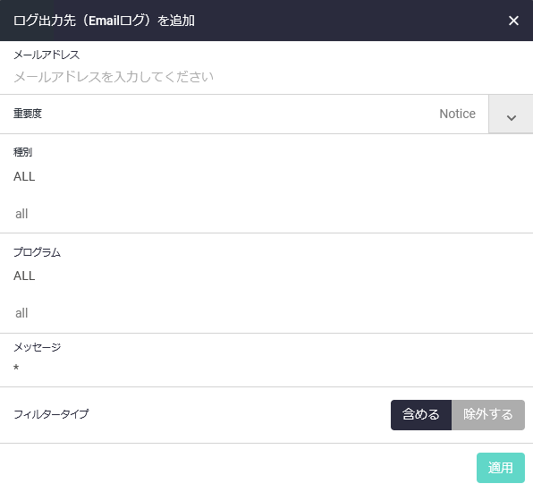Apply settings with the 適用 button

click(501, 468)
